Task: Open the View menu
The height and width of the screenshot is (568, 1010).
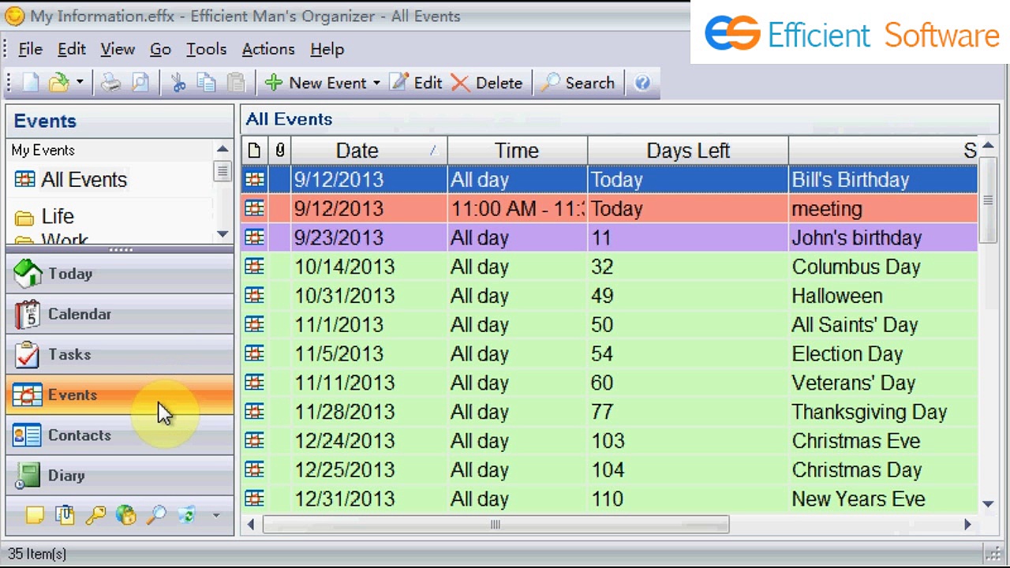Action: pyautogui.click(x=118, y=49)
